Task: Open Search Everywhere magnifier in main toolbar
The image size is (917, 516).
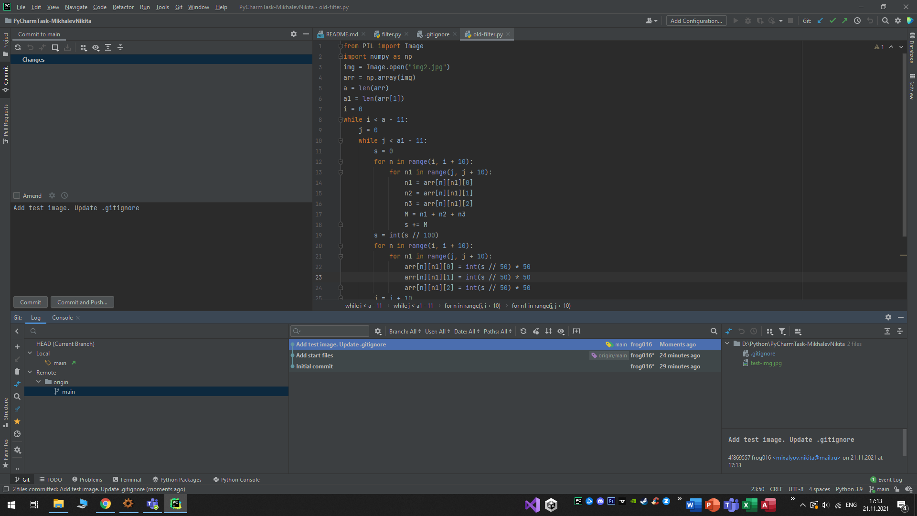Action: [x=885, y=21]
